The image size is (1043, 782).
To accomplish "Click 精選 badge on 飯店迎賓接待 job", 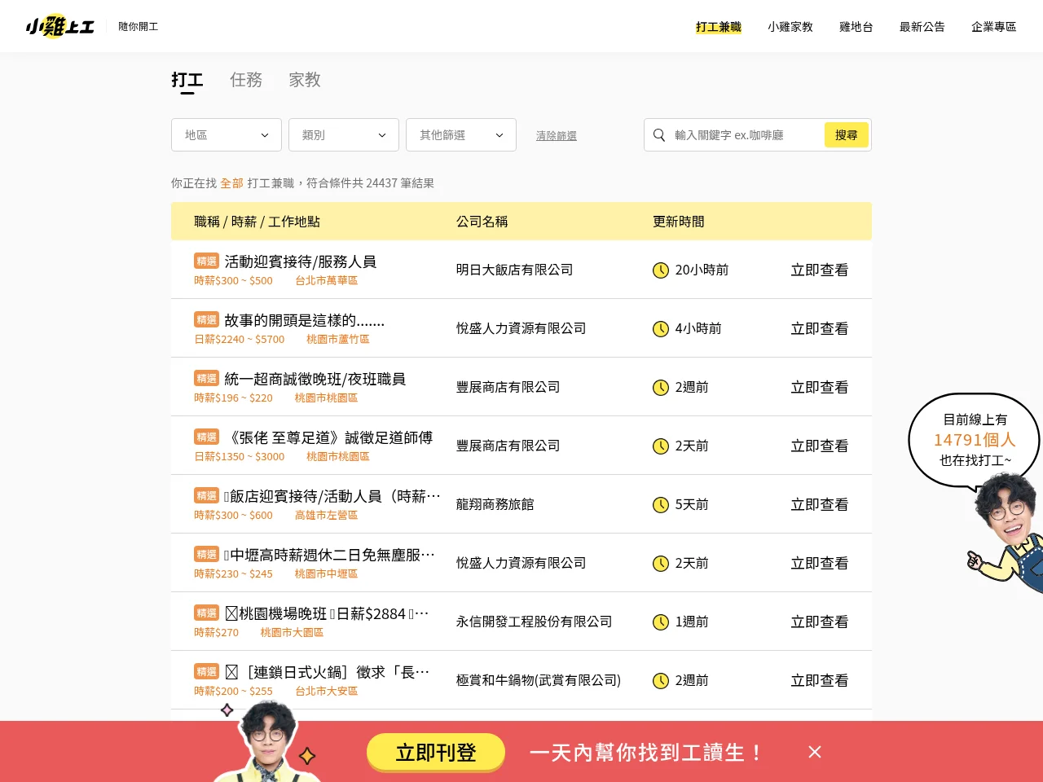I will pyautogui.click(x=206, y=495).
